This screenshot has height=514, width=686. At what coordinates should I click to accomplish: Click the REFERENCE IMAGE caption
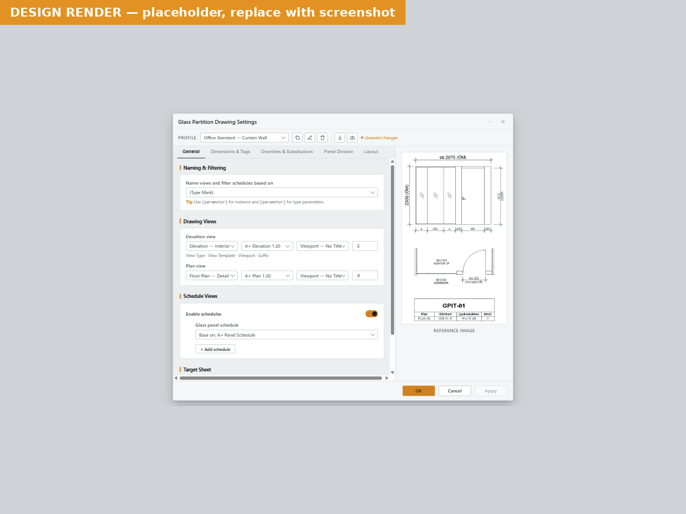tap(454, 331)
